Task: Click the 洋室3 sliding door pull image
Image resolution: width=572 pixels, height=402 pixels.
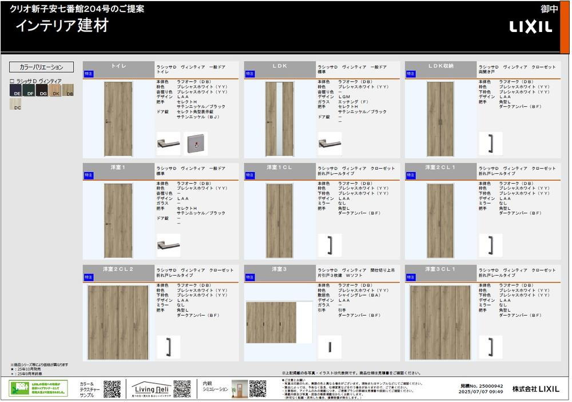Action: click(x=330, y=347)
